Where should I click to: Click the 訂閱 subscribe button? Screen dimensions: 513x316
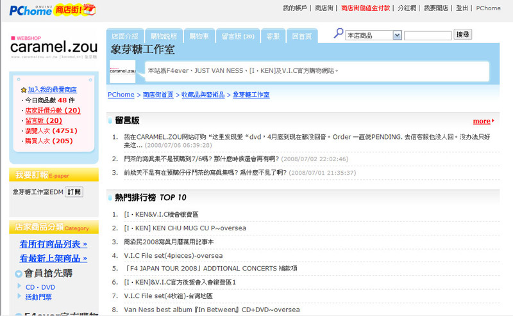(x=74, y=192)
